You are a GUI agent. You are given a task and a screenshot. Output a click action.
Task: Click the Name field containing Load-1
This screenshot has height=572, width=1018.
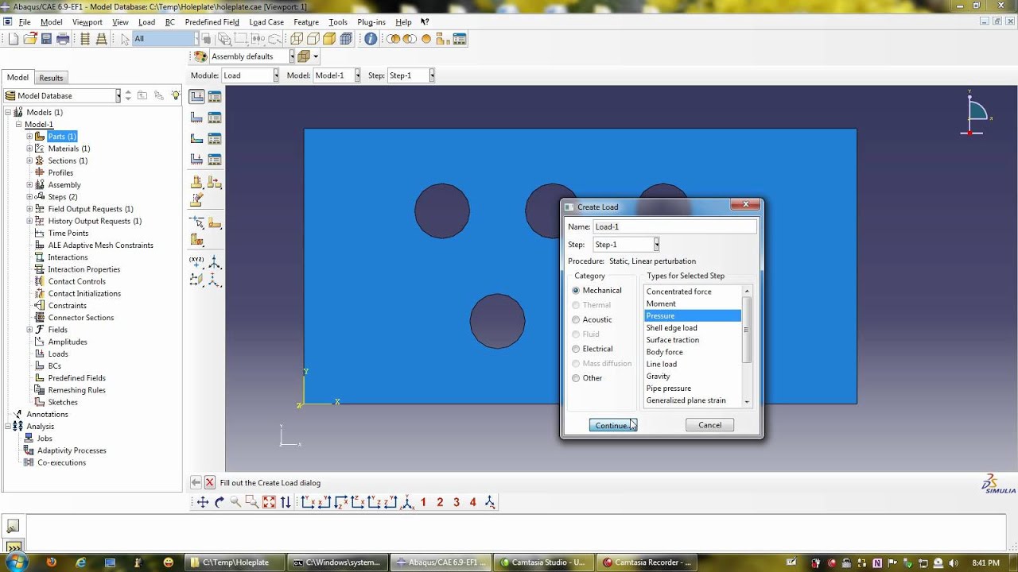point(674,226)
